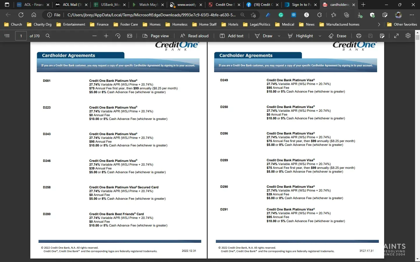Open the Extensions puzzle menu
420x262 pixels.
coord(319,15)
